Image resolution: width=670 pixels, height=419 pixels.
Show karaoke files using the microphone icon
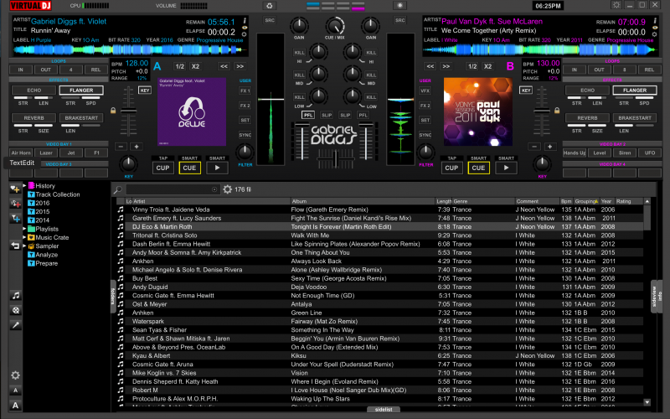15,325
